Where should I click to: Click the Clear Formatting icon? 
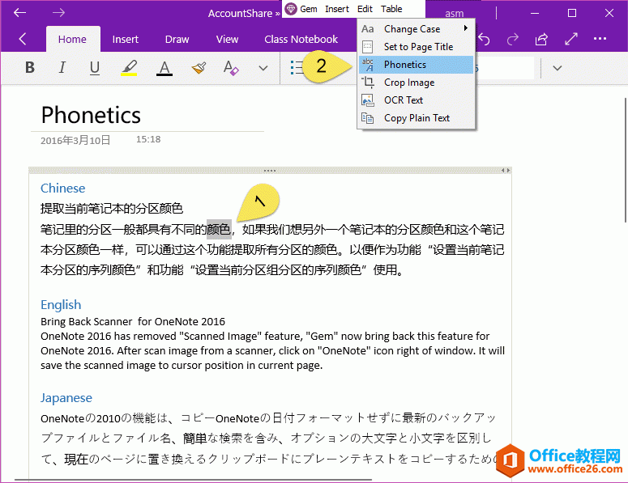click(231, 68)
